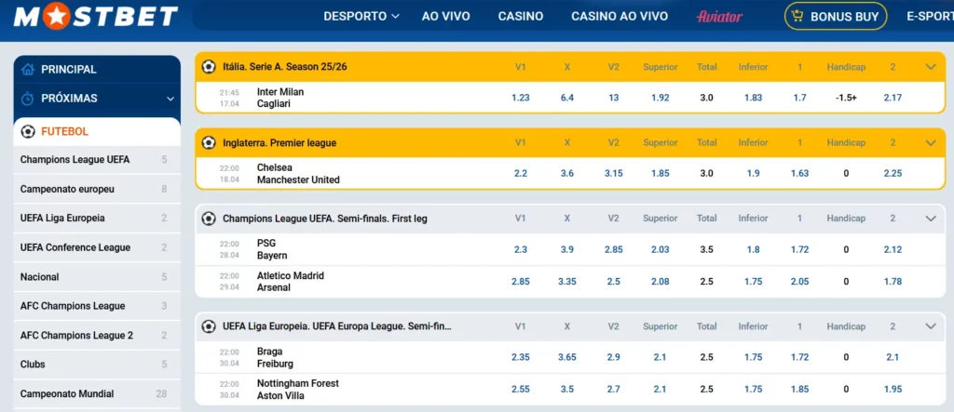Select V2 odds 2.9 for Freiburg
Image resolution: width=954 pixels, height=412 pixels.
(613, 358)
